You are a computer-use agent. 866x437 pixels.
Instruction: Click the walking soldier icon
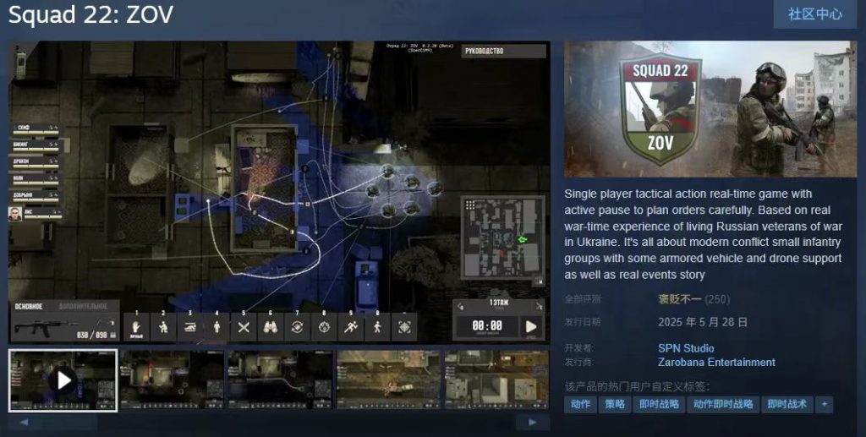(x=377, y=327)
